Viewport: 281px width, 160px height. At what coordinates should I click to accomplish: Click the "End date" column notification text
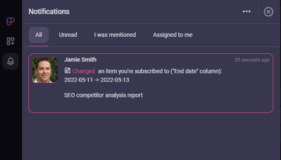[160, 71]
